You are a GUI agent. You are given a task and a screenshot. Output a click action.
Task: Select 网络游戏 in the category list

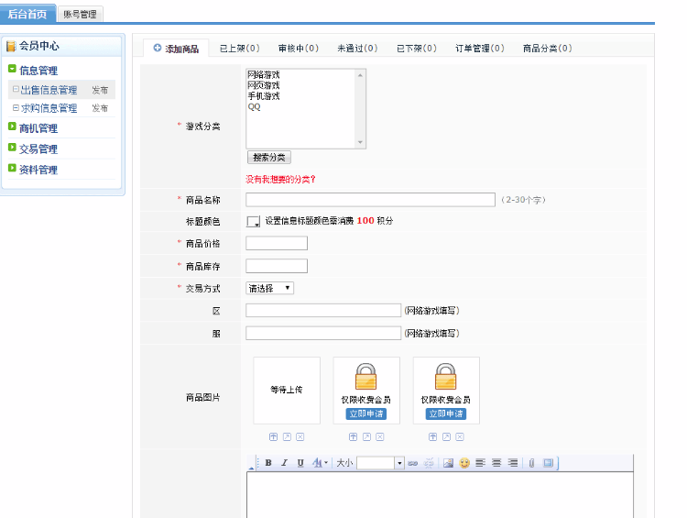(264, 74)
